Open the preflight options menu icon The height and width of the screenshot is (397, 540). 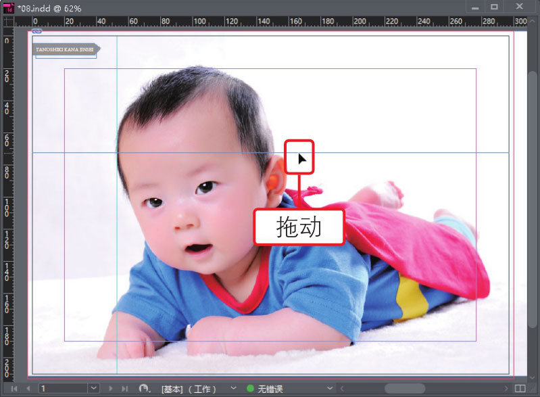pyautogui.click(x=145, y=389)
